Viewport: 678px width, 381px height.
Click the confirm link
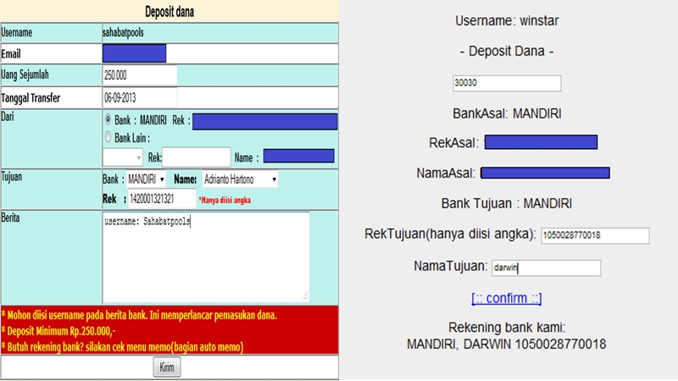(x=507, y=298)
